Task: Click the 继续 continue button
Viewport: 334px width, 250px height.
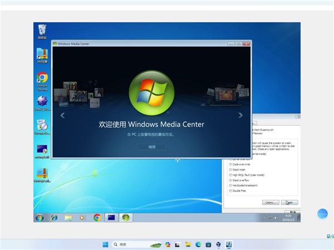Action: coord(152,147)
